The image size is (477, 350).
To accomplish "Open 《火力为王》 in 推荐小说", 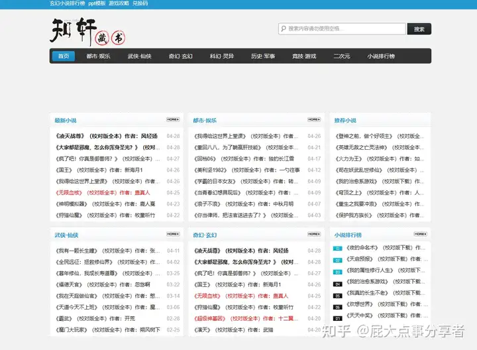I will (380, 158).
